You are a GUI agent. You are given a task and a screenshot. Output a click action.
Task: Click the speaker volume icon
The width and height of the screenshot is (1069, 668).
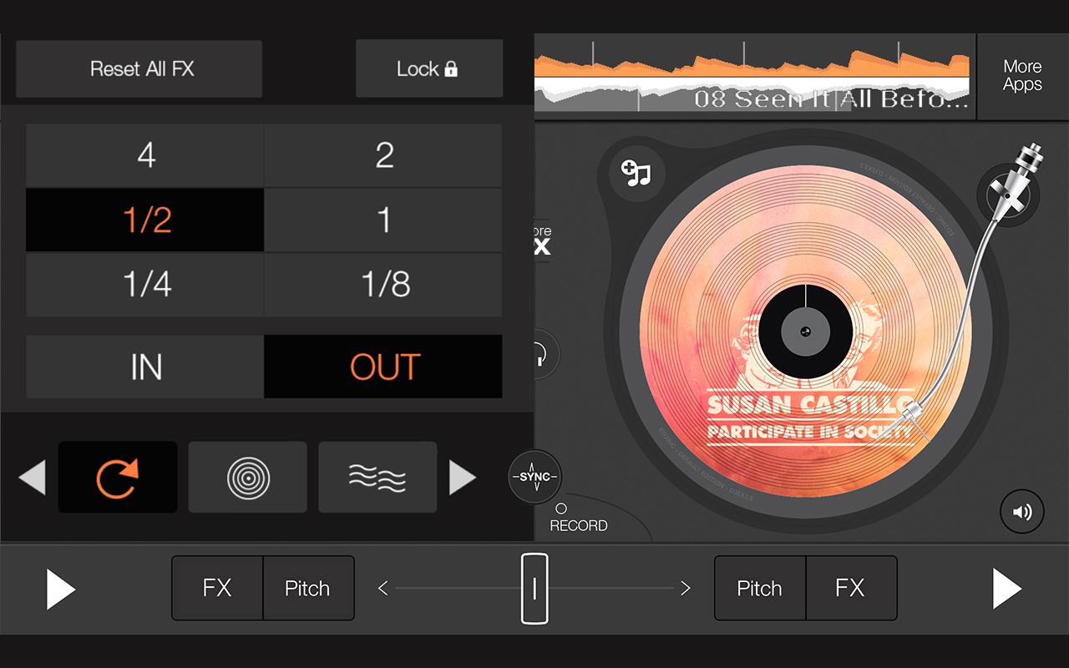1021,511
